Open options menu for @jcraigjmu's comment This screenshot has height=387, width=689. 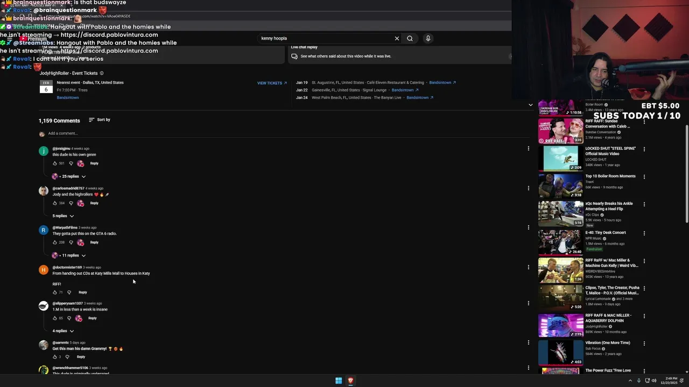528,148
